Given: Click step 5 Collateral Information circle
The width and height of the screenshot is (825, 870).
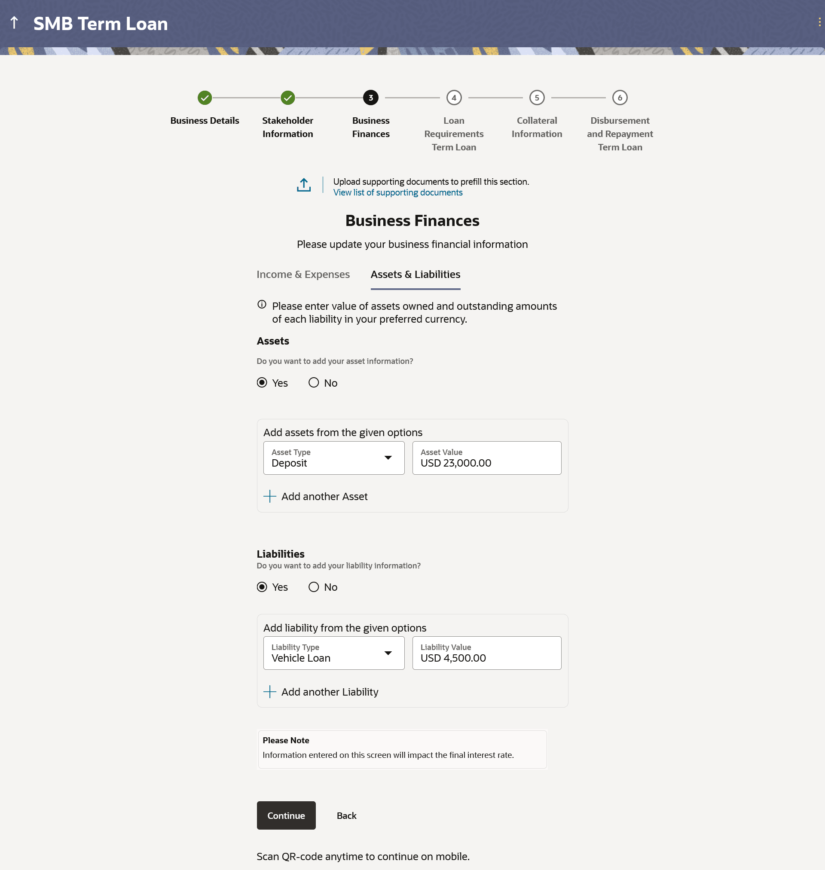Looking at the screenshot, I should pos(537,98).
